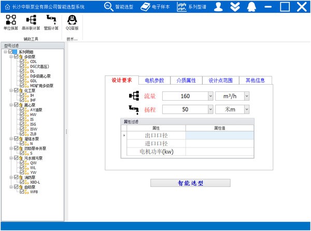
Task: Uncheck the CDL series checkbox
Action: click(x=22, y=61)
